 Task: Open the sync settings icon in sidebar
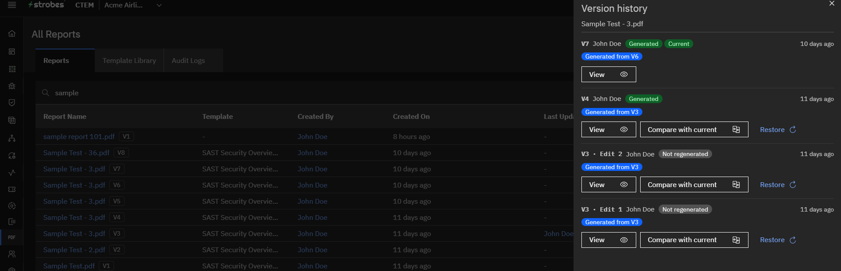[x=12, y=156]
